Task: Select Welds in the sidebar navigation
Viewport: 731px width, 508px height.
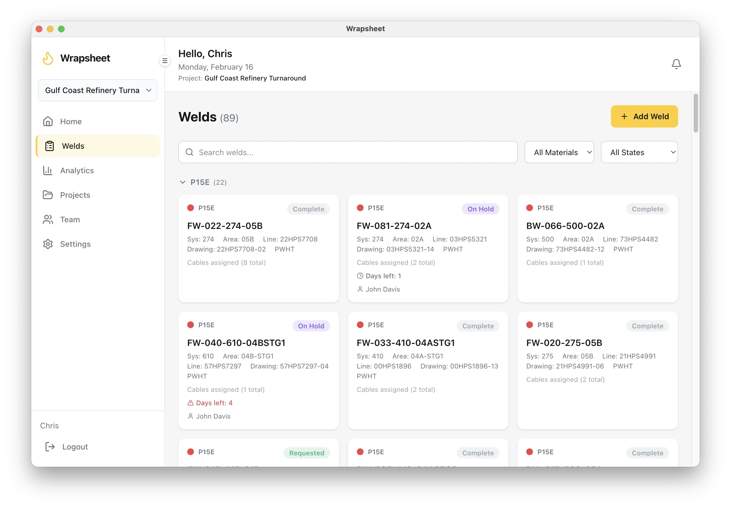Action: (74, 146)
